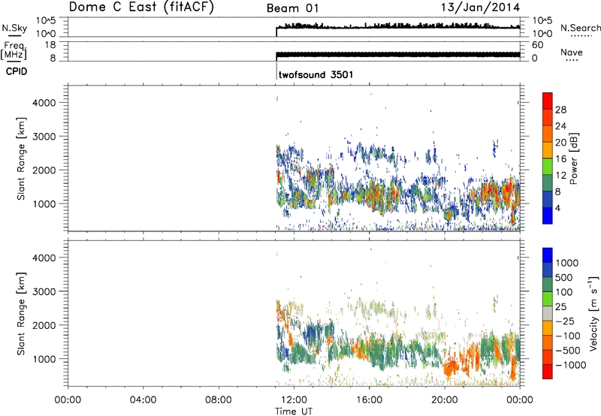The height and width of the screenshot is (416, 601).
Task: Click the '12:00' time tick label
Action: [294, 400]
